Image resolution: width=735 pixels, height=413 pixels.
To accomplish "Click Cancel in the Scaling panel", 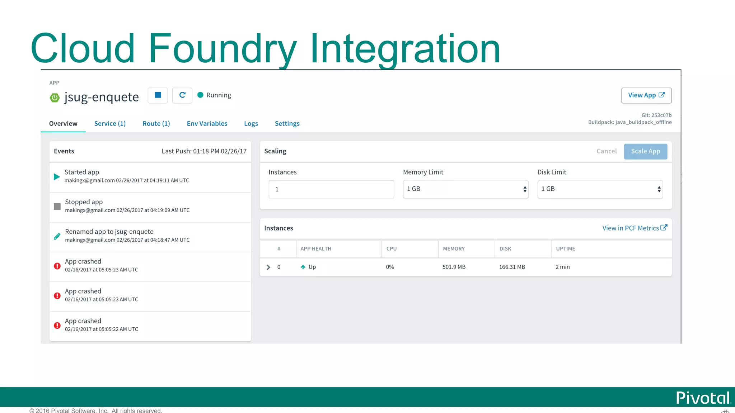I will [607, 151].
